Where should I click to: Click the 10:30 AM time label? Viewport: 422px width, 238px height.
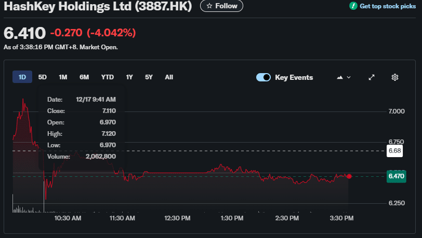coord(68,218)
